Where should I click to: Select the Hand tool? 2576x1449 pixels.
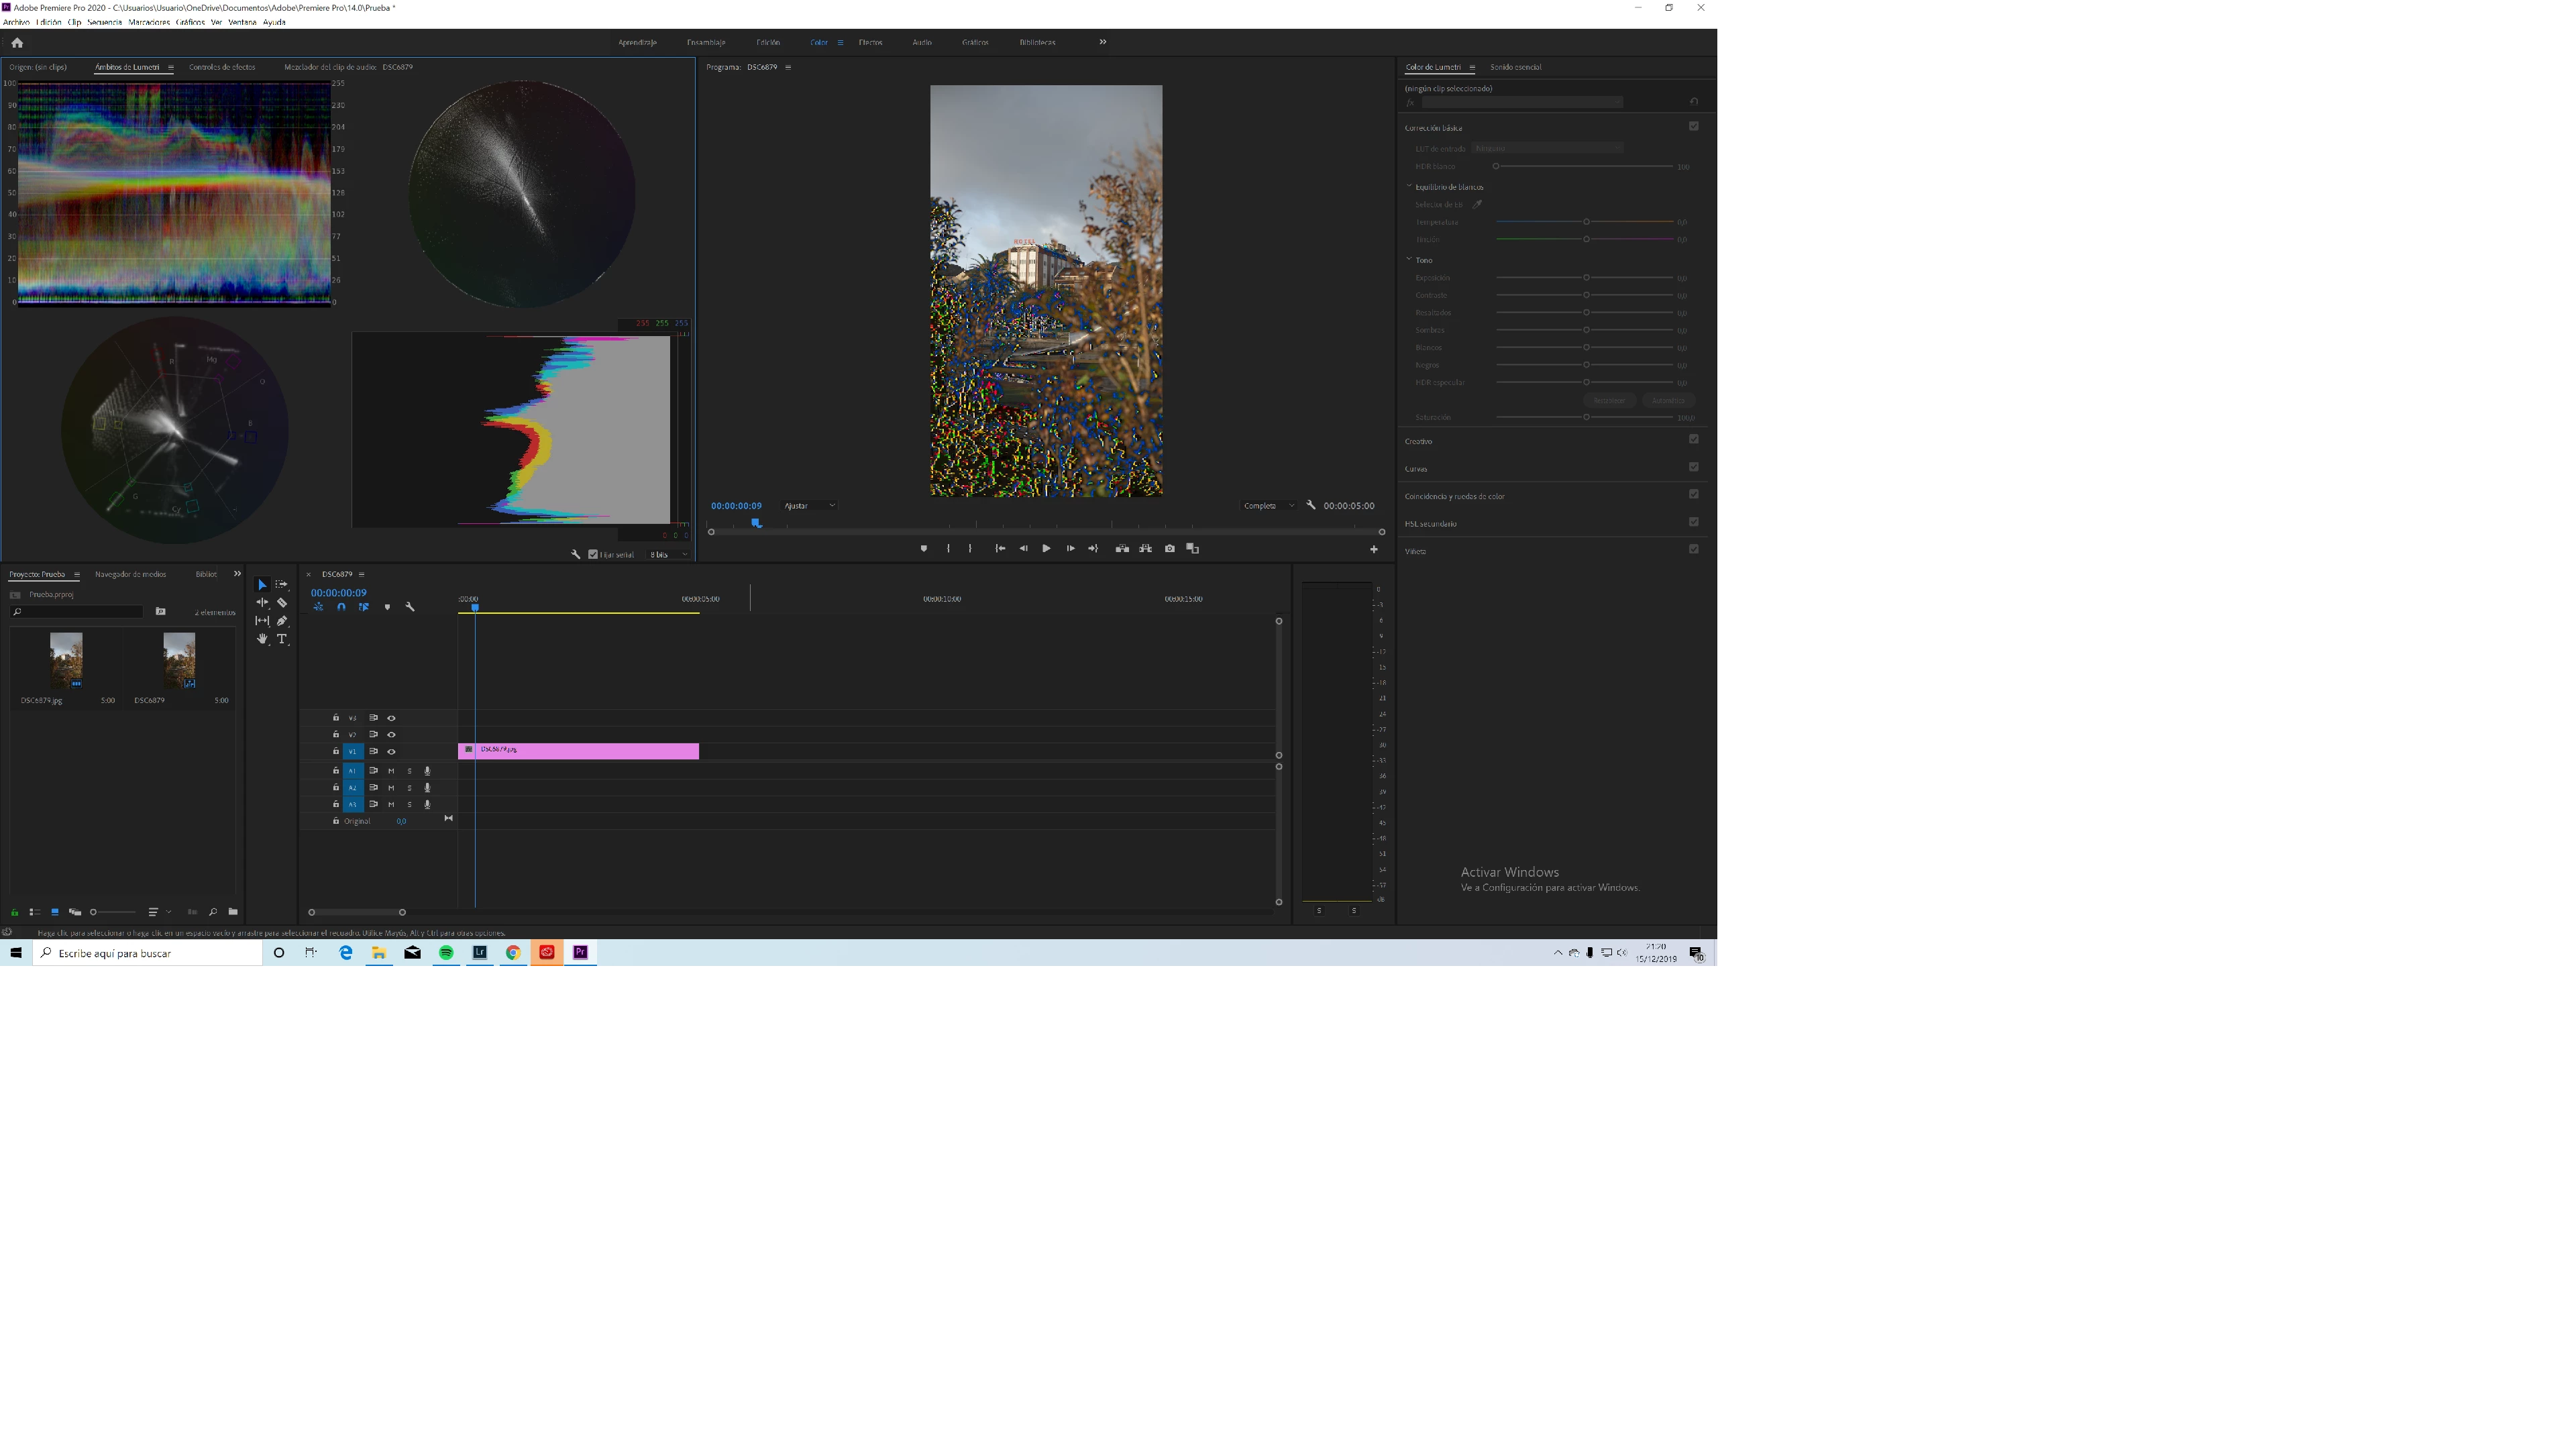click(x=262, y=639)
